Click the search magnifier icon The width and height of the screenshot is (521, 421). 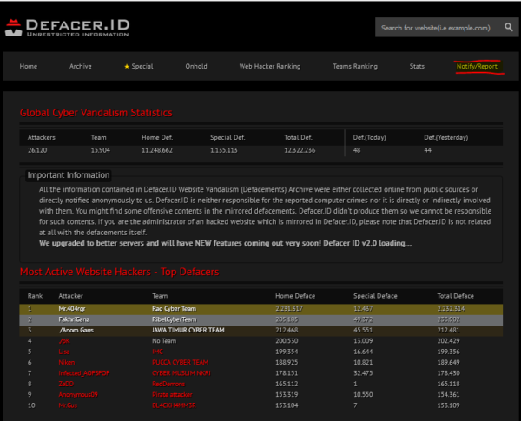coord(508,28)
